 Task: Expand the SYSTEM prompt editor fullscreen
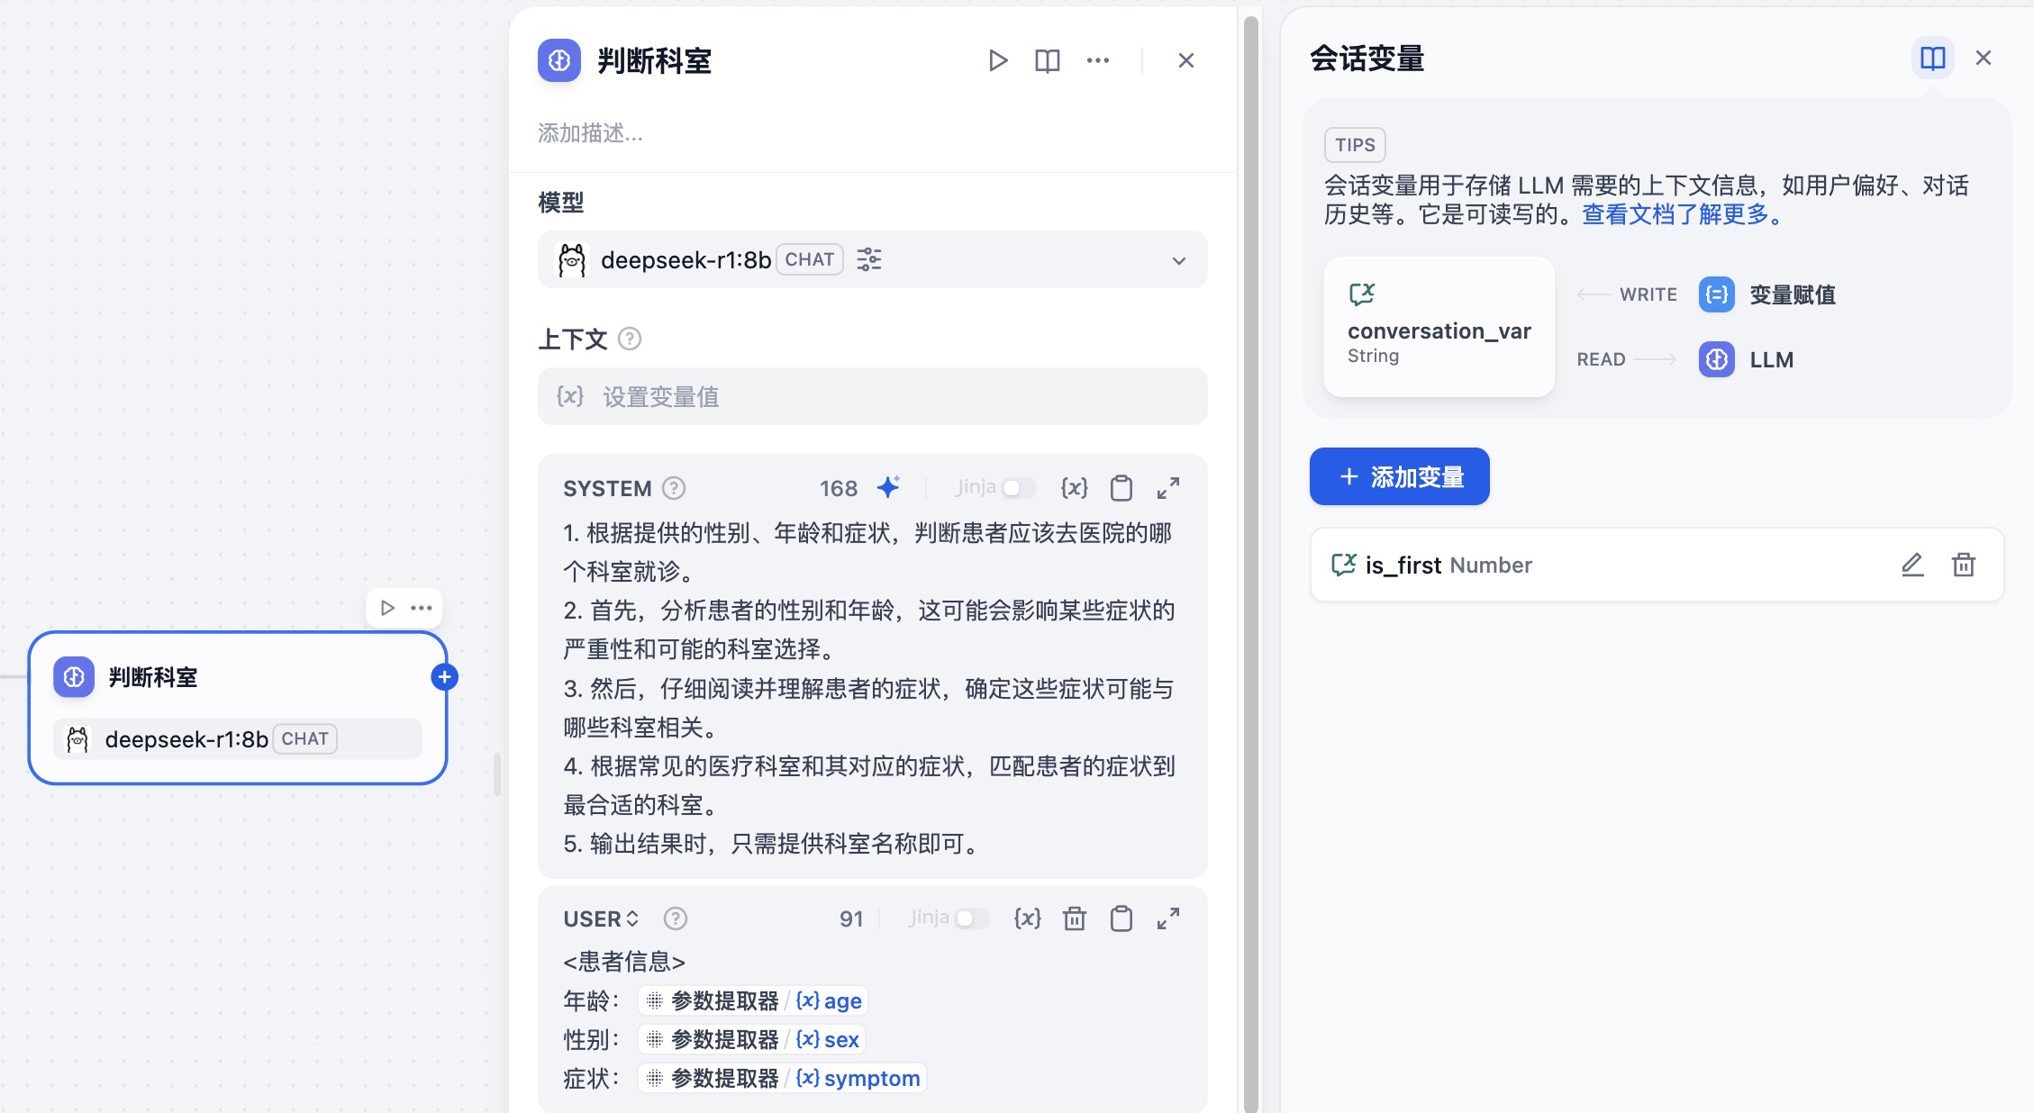pos(1167,487)
